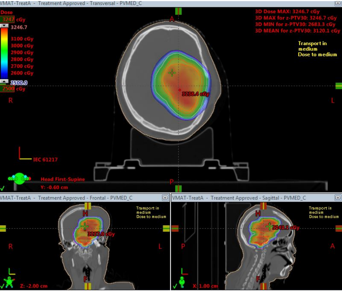Image resolution: width=342 pixels, height=291 pixels.
Task: Select the Sagittal view title bar
Action: pos(247,198)
